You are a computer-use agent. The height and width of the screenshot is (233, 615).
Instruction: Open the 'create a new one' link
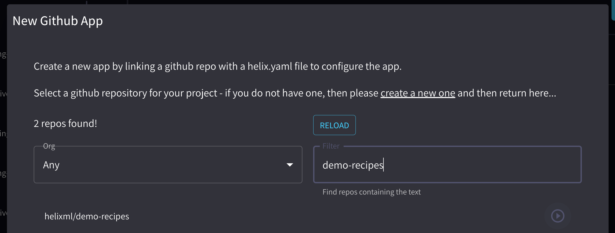(x=418, y=93)
